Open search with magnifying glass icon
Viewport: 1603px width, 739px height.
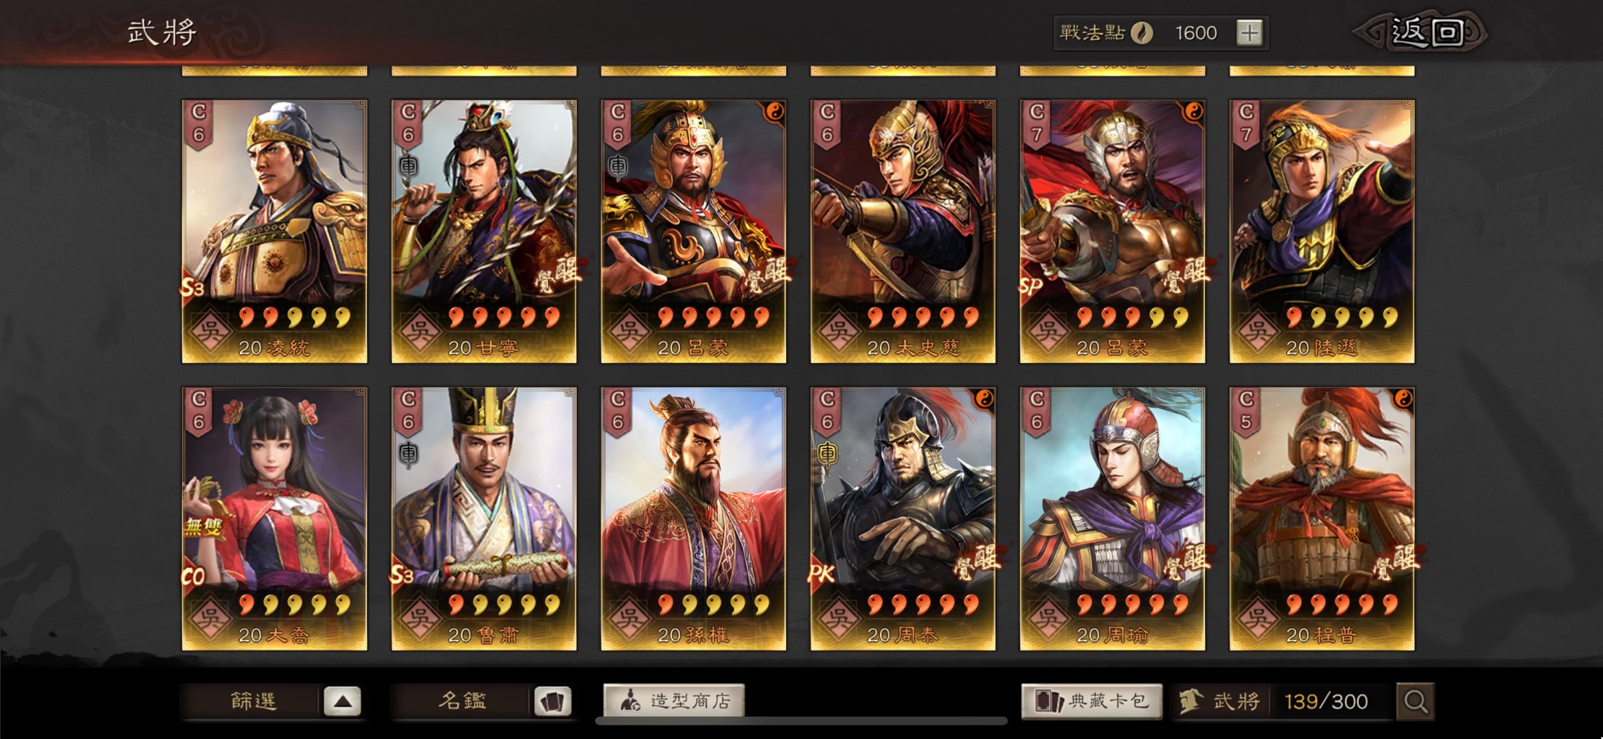[x=1416, y=702]
